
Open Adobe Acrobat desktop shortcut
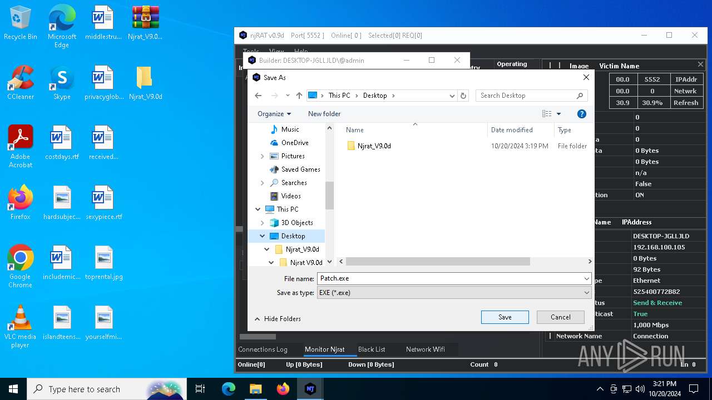click(x=21, y=146)
